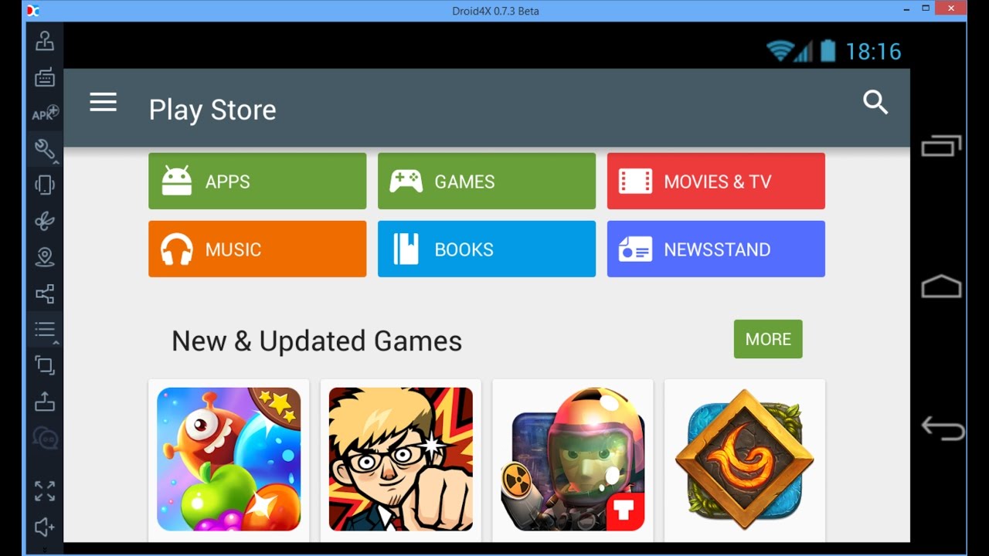Viewport: 989px width, 556px height.
Task: Open the GAMES category
Action: [x=487, y=181]
